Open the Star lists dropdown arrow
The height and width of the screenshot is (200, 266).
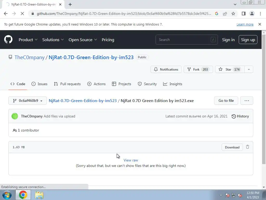coord(249,69)
